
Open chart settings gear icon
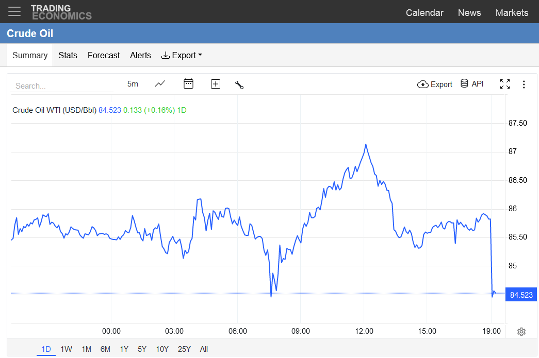point(521,332)
